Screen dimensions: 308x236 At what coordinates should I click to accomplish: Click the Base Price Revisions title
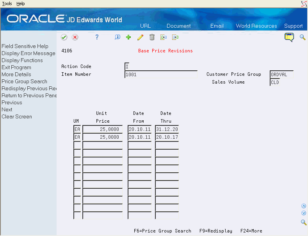166,51
